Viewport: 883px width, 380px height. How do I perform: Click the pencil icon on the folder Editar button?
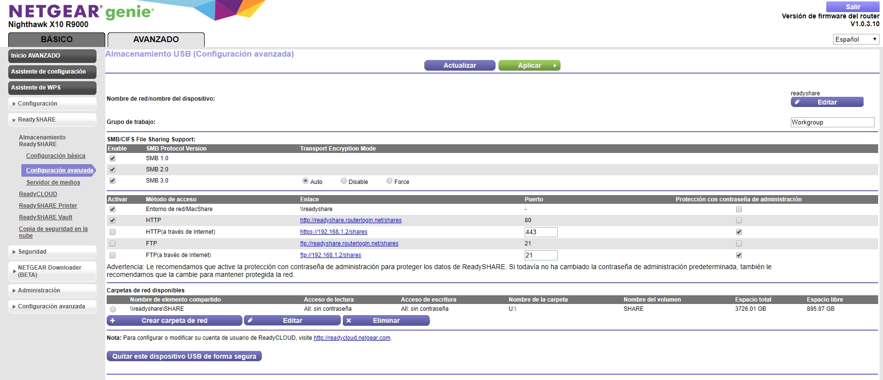point(250,320)
